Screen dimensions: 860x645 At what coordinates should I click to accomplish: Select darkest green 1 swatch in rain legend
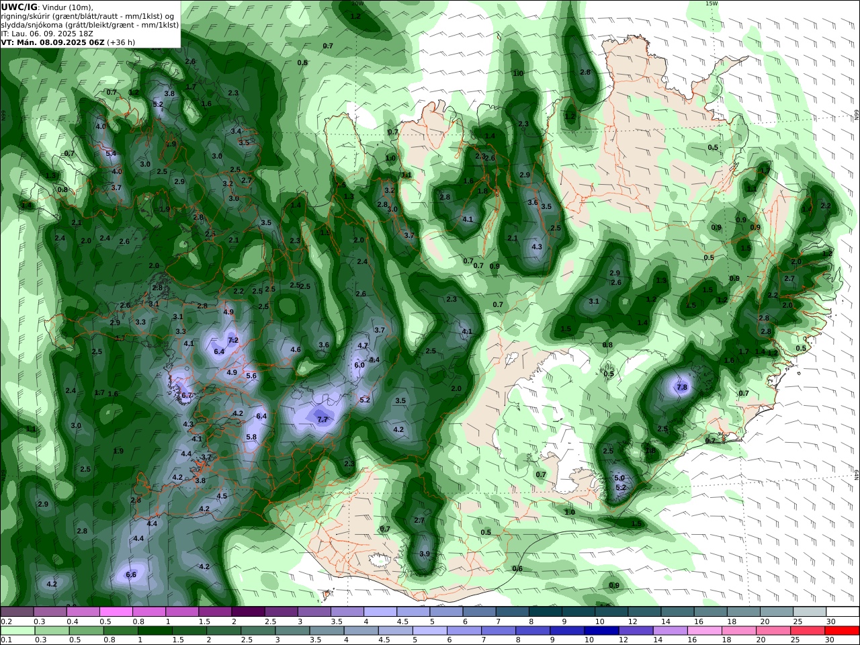tap(155, 631)
